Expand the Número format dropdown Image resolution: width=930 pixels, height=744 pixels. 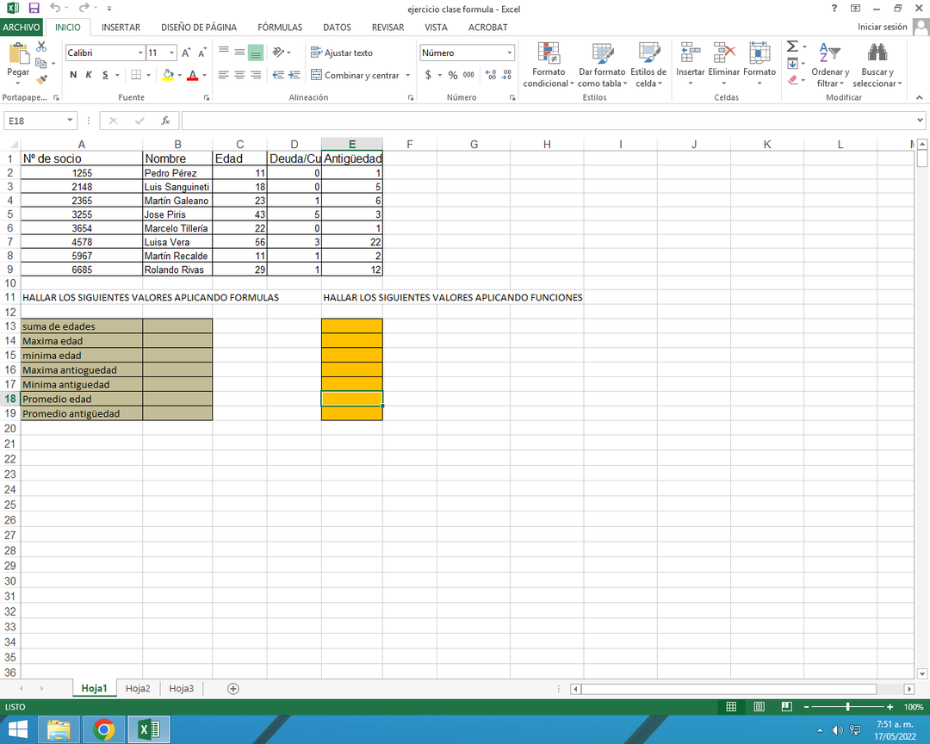click(x=509, y=53)
